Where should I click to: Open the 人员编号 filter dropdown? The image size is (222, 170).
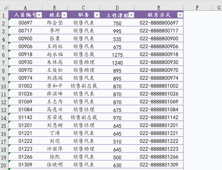click(x=39, y=15)
